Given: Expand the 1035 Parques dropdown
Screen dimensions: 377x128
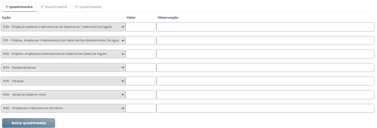Looking at the screenshot, I should (x=63, y=81).
